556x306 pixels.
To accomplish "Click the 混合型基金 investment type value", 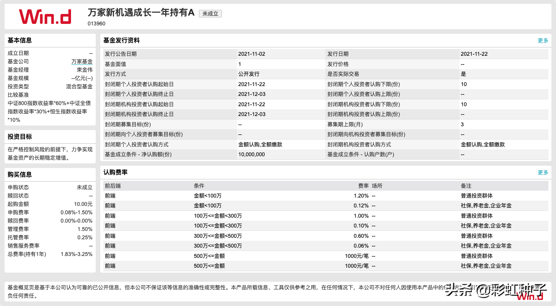I will click(x=79, y=86).
